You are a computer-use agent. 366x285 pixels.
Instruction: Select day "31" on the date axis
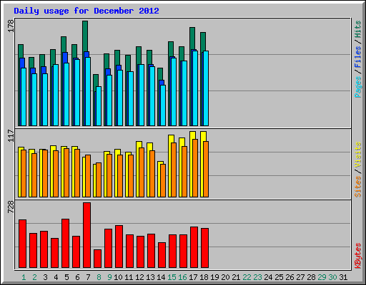(343, 277)
